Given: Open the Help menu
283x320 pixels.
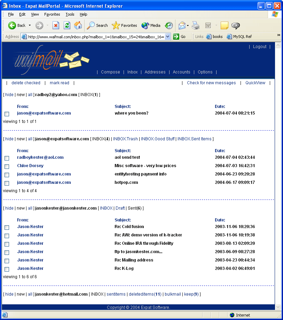Looking at the screenshot, I should tap(83, 14).
